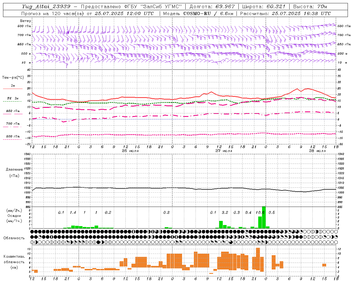Click the latitude value "Широта: 60.321"
The width and height of the screenshot is (352, 281).
coord(264,7)
